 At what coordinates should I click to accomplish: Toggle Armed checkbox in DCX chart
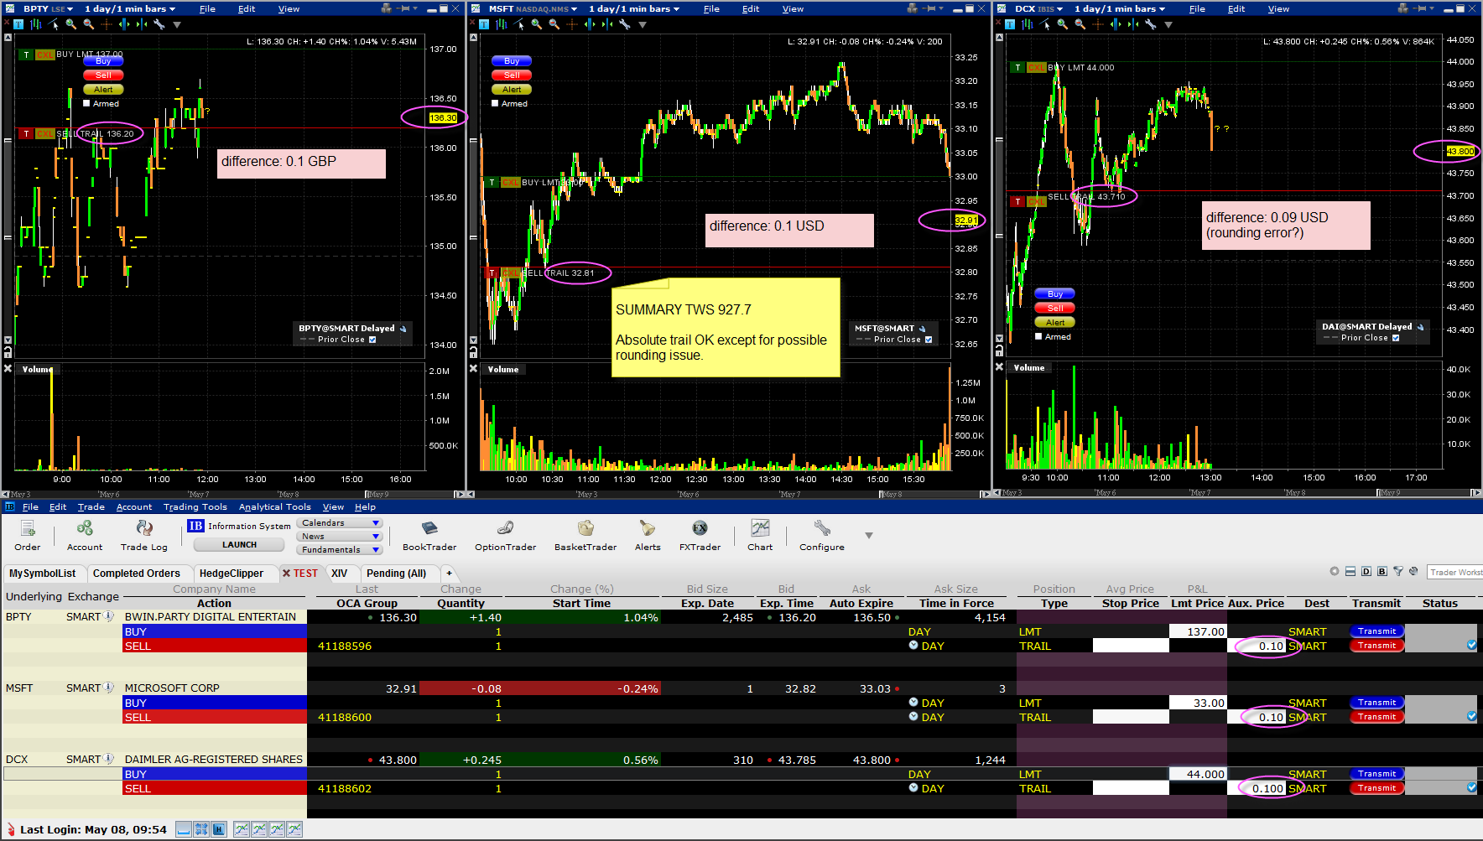[x=1038, y=337]
